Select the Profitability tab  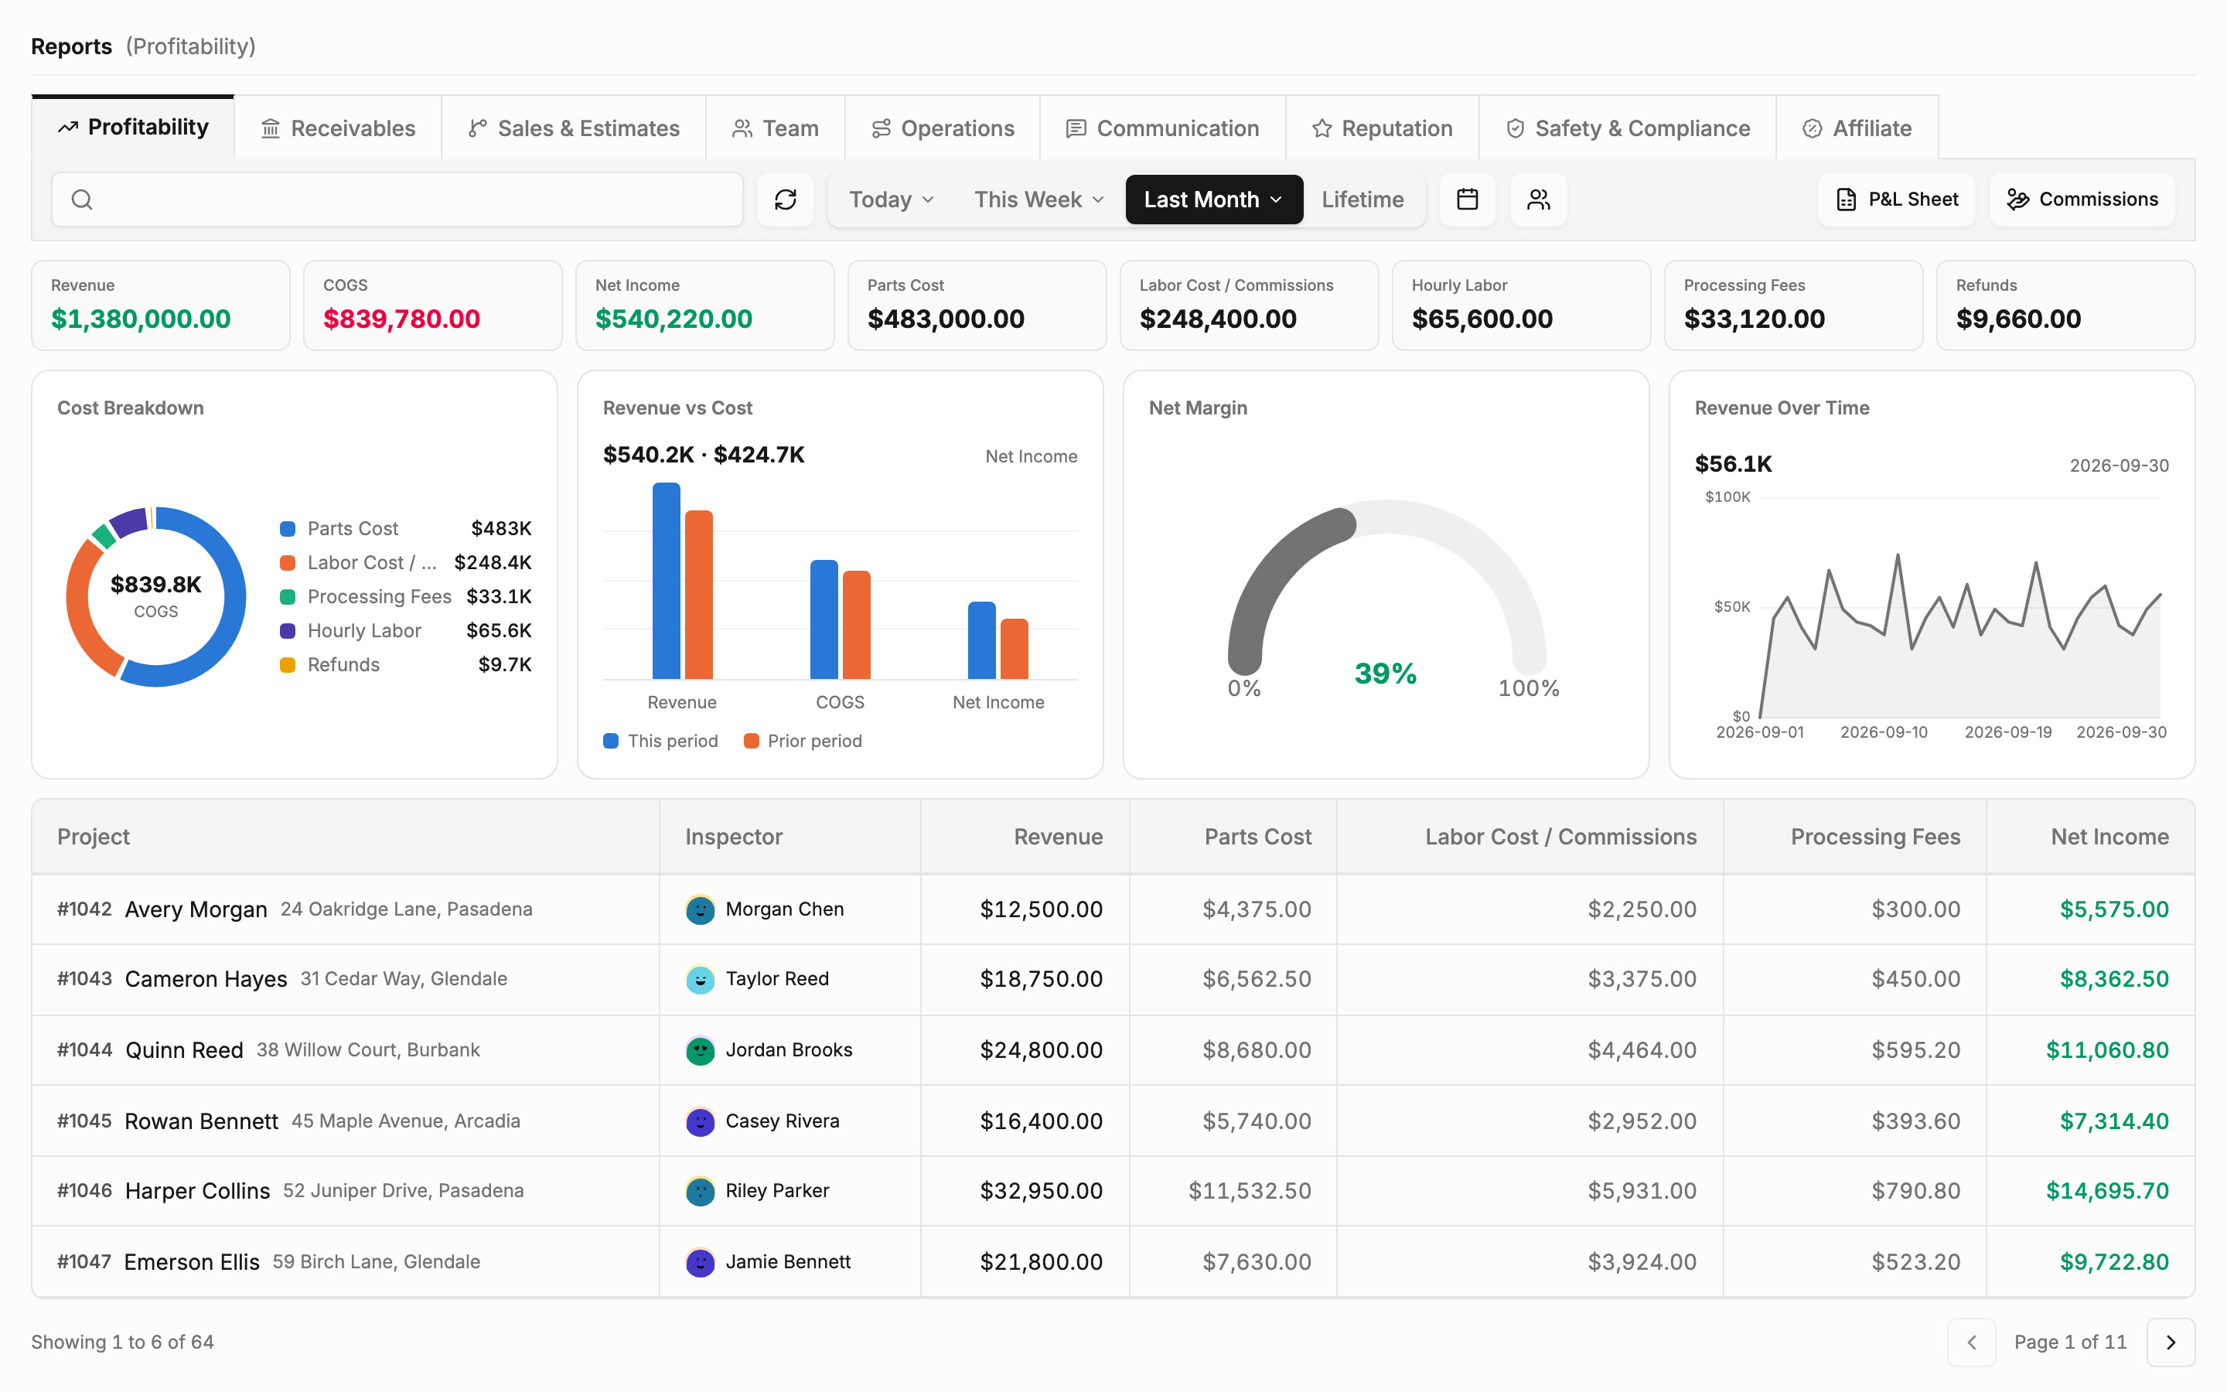[134, 128]
